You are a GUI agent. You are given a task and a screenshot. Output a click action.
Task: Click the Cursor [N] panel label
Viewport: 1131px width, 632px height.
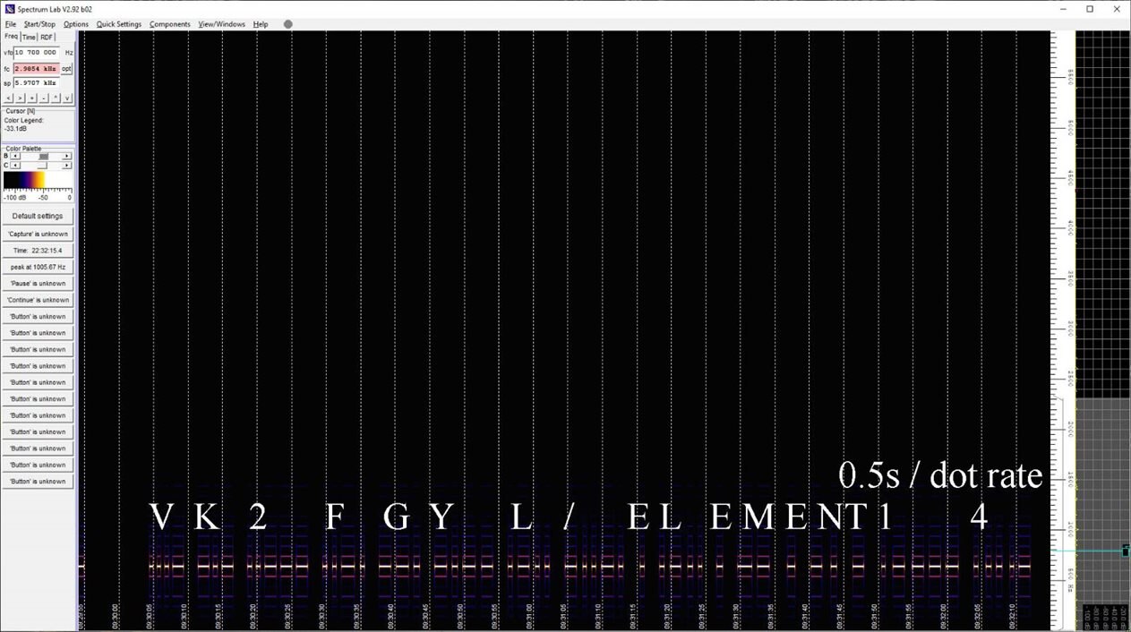pos(20,111)
